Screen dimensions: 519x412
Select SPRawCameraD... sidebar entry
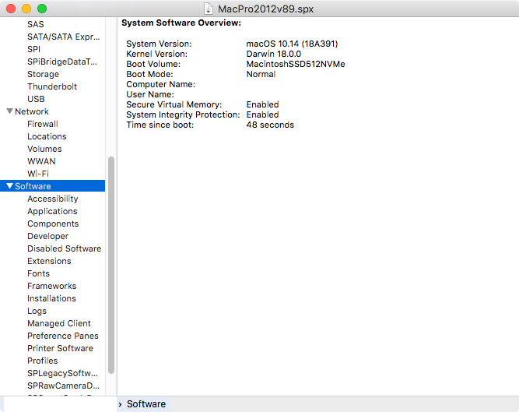(x=63, y=386)
